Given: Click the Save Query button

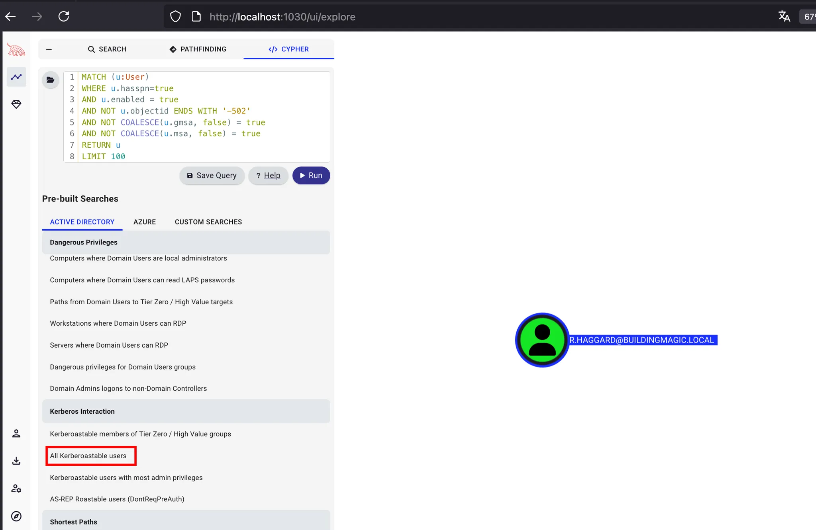Looking at the screenshot, I should coord(212,176).
